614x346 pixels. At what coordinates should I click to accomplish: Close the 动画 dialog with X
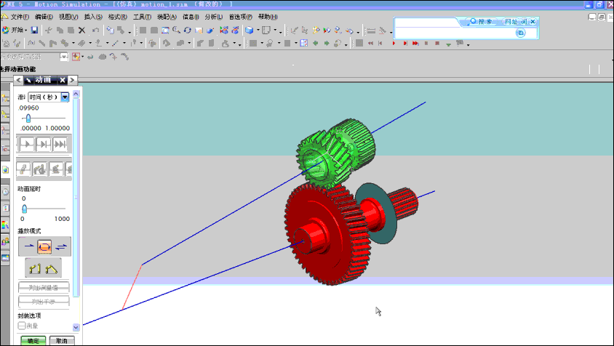63,80
